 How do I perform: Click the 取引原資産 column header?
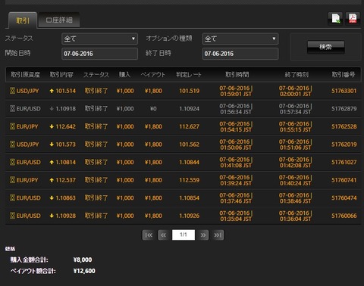pos(25,75)
